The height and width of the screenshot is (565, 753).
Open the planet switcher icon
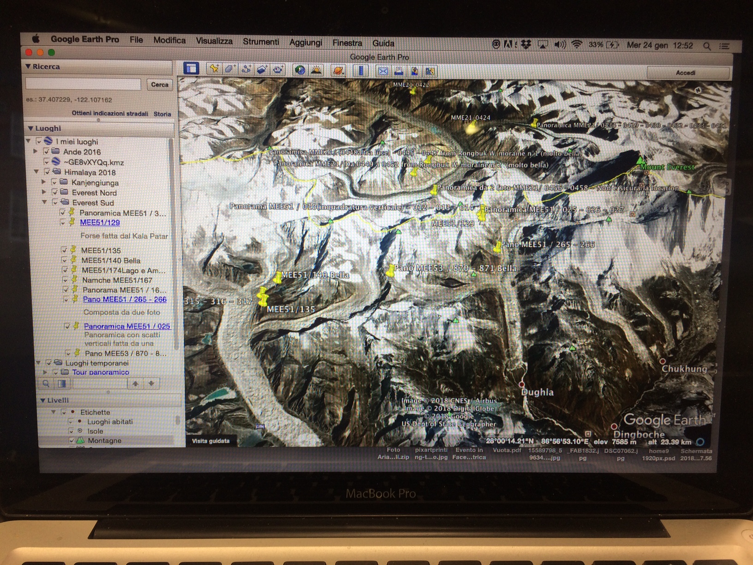click(339, 71)
